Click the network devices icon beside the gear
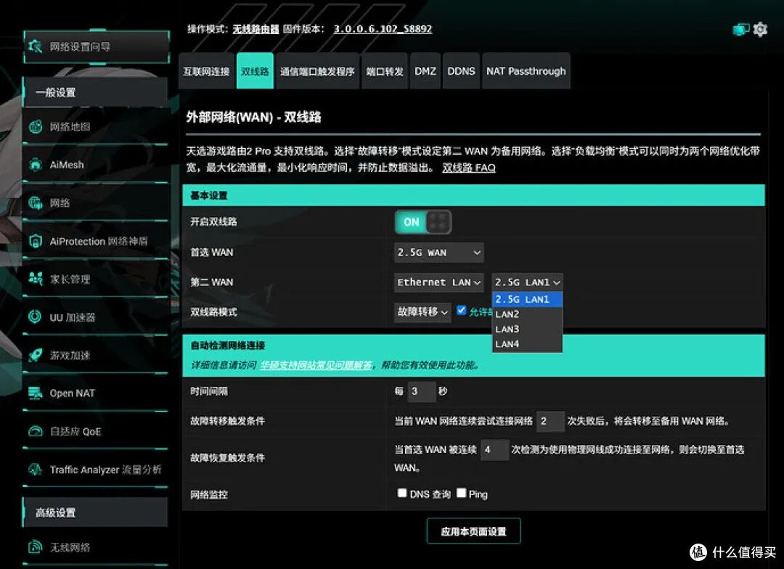 pos(741,30)
